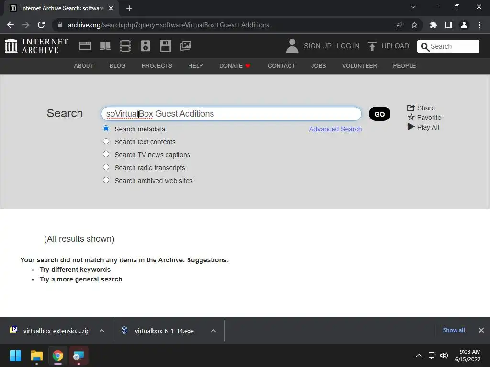
Task: Open the CONTACT menu item
Action: [x=281, y=66]
